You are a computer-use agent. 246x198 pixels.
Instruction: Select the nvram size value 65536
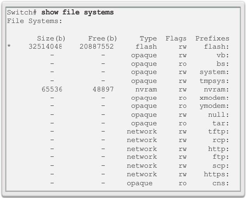click(x=51, y=89)
